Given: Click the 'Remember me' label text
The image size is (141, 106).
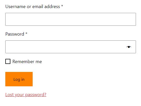Looking at the screenshot, I should 27,62.
